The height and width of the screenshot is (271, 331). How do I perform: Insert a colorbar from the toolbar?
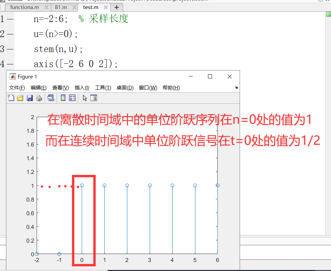click(63, 98)
